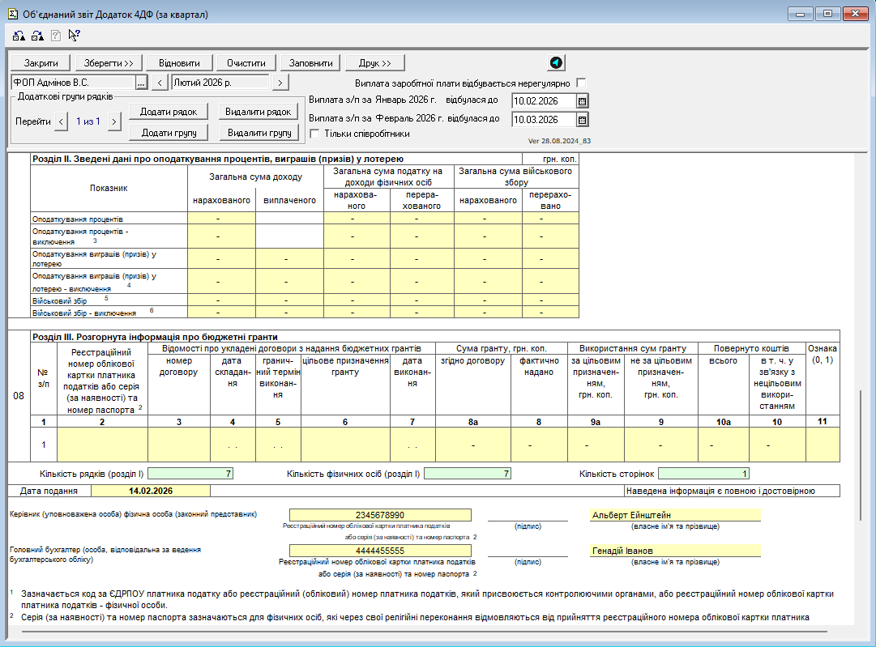Go to next period after Лютий 2026
Image resolution: width=876 pixels, height=647 pixels.
280,83
